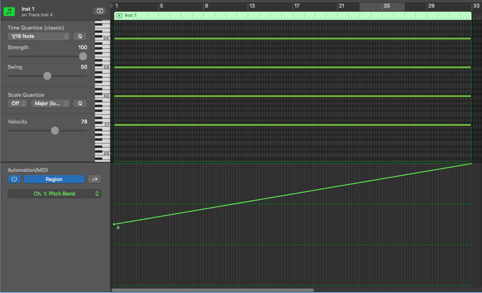Click the play icon in Inst 1 region header
Image resolution: width=482 pixels, height=293 pixels.
coord(119,15)
